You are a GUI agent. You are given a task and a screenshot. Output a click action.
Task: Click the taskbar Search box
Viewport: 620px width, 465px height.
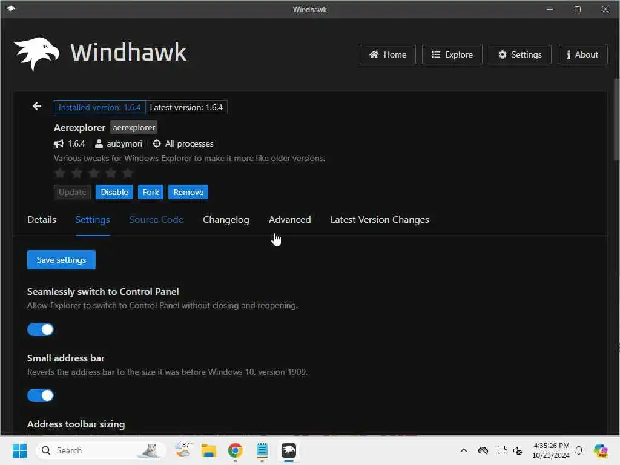point(101,450)
